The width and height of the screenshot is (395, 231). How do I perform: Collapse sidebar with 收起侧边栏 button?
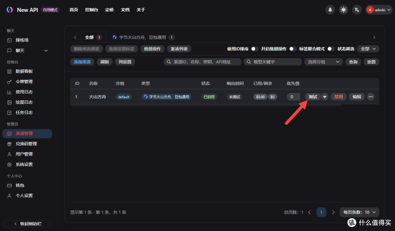coord(27,224)
